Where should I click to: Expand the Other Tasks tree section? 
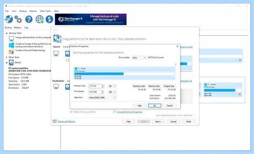coord(6,57)
